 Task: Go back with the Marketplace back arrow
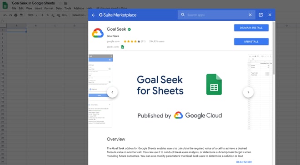pos(93,15)
